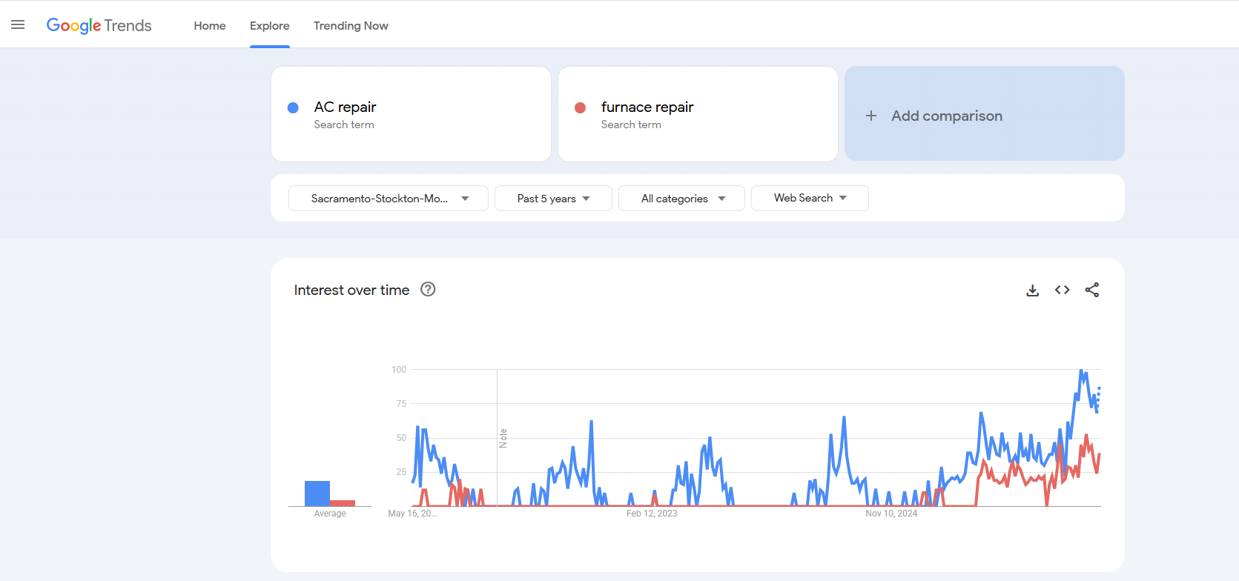Viewport: 1239px width, 581px height.
Task: Click the blue Average bar
Action: (x=317, y=494)
